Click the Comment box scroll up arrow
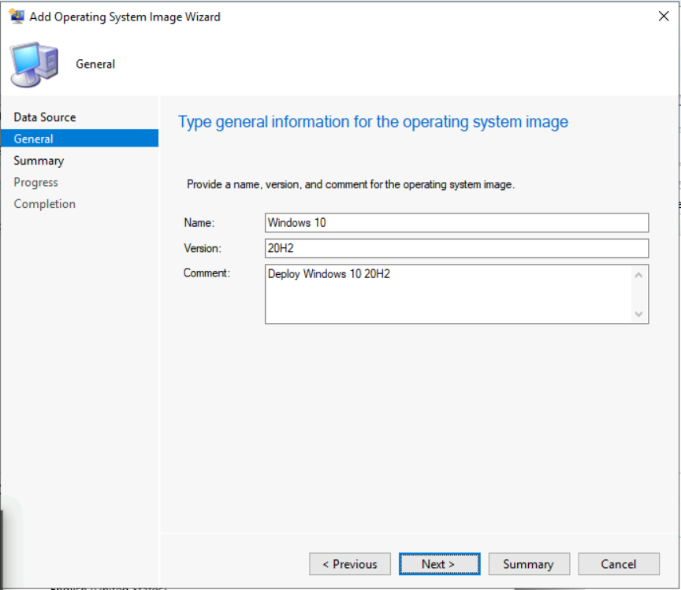This screenshot has height=590, width=681. coord(638,275)
